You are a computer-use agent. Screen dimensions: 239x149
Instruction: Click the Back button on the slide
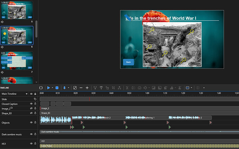point(128,62)
